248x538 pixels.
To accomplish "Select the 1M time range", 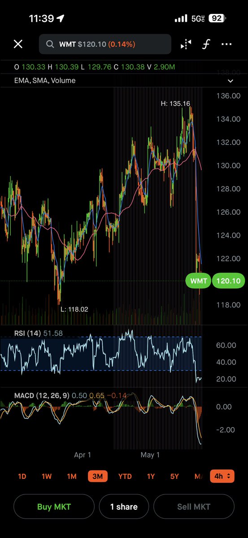I will (x=71, y=476).
